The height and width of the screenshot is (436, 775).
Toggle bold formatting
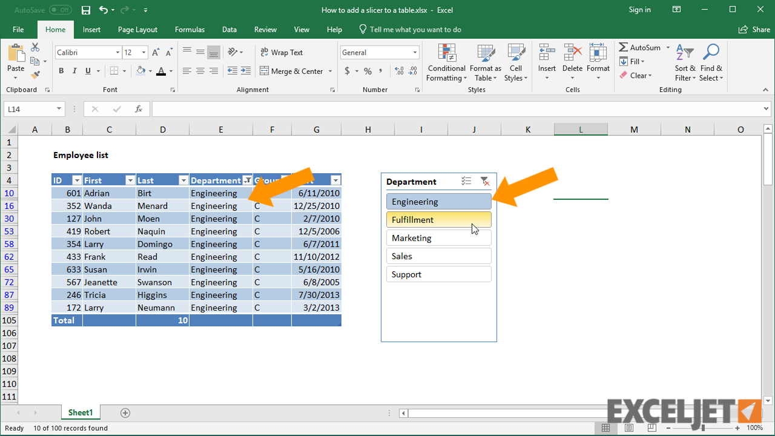tap(61, 71)
